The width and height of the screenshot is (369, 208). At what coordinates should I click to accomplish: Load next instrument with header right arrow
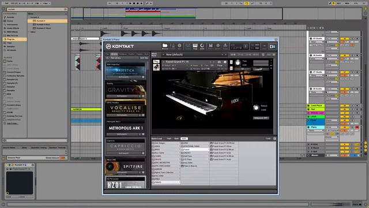[214, 62]
